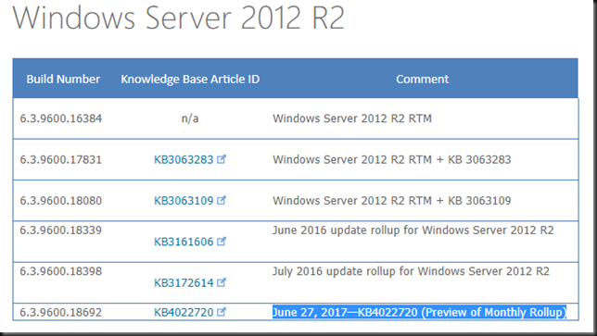Click the 'RTM + KB 3063109' comment

tap(392, 201)
